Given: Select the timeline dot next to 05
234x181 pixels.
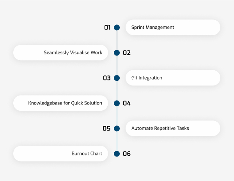Looking at the screenshot, I should (x=117, y=129).
